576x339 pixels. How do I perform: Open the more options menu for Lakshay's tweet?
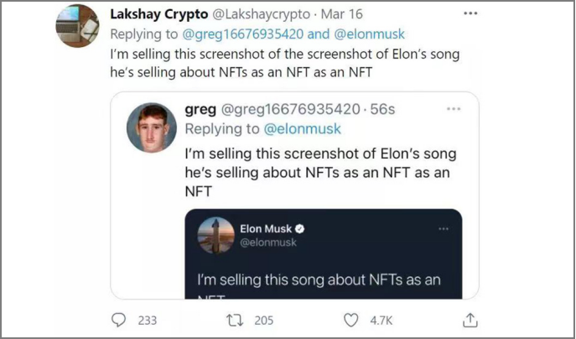470,14
